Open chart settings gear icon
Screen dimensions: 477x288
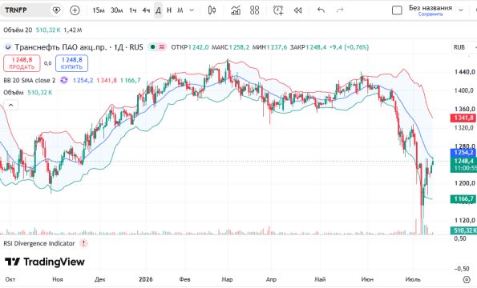coord(466,279)
